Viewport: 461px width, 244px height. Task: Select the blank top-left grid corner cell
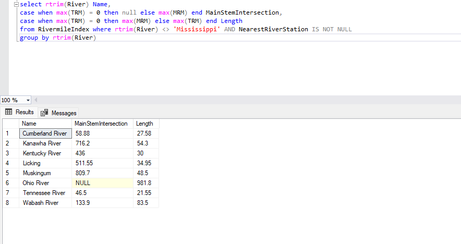[x=11, y=124]
